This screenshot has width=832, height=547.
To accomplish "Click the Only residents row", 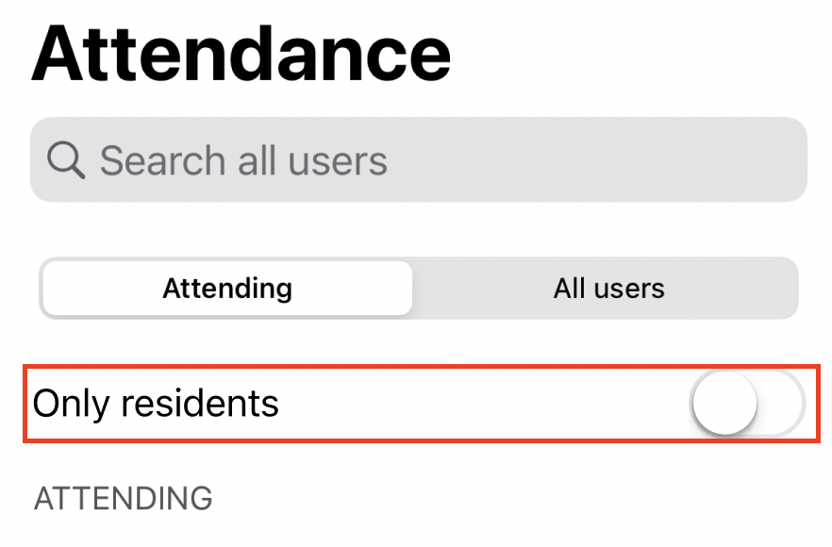I will (422, 404).
